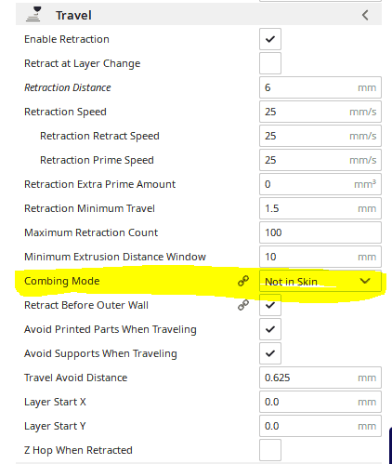This screenshot has width=392, height=464.
Task: Click the Maximum Retraction Count field
Action: point(320,232)
